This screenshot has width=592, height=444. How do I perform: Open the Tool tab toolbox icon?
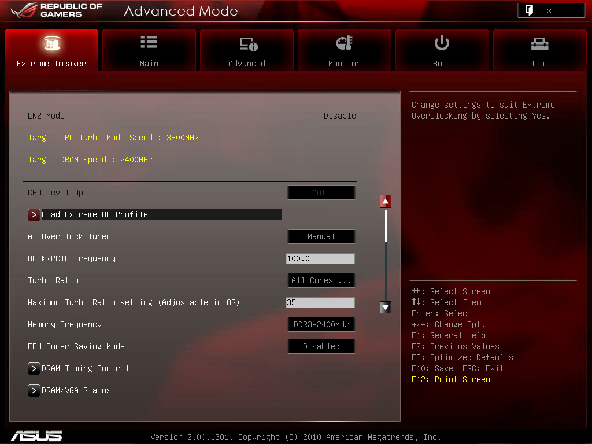click(539, 43)
